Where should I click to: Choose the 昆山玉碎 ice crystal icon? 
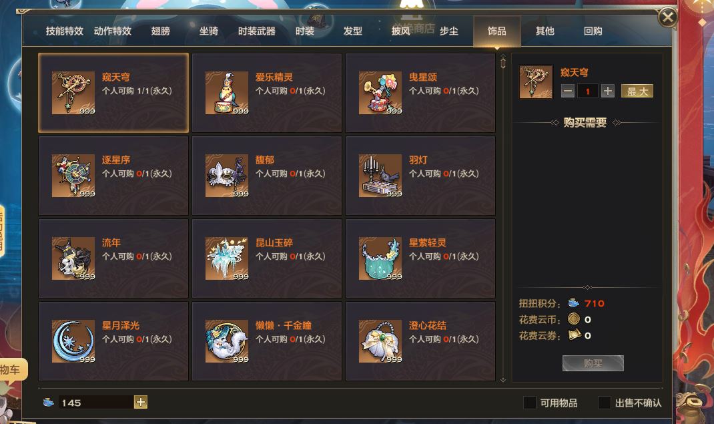point(227,258)
